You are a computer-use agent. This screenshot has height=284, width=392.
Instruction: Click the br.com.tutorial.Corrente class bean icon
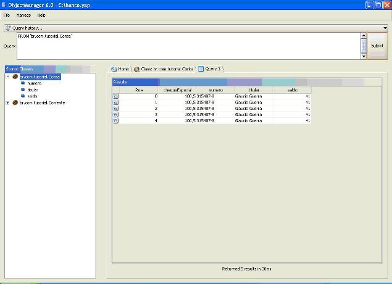pyautogui.click(x=15, y=103)
